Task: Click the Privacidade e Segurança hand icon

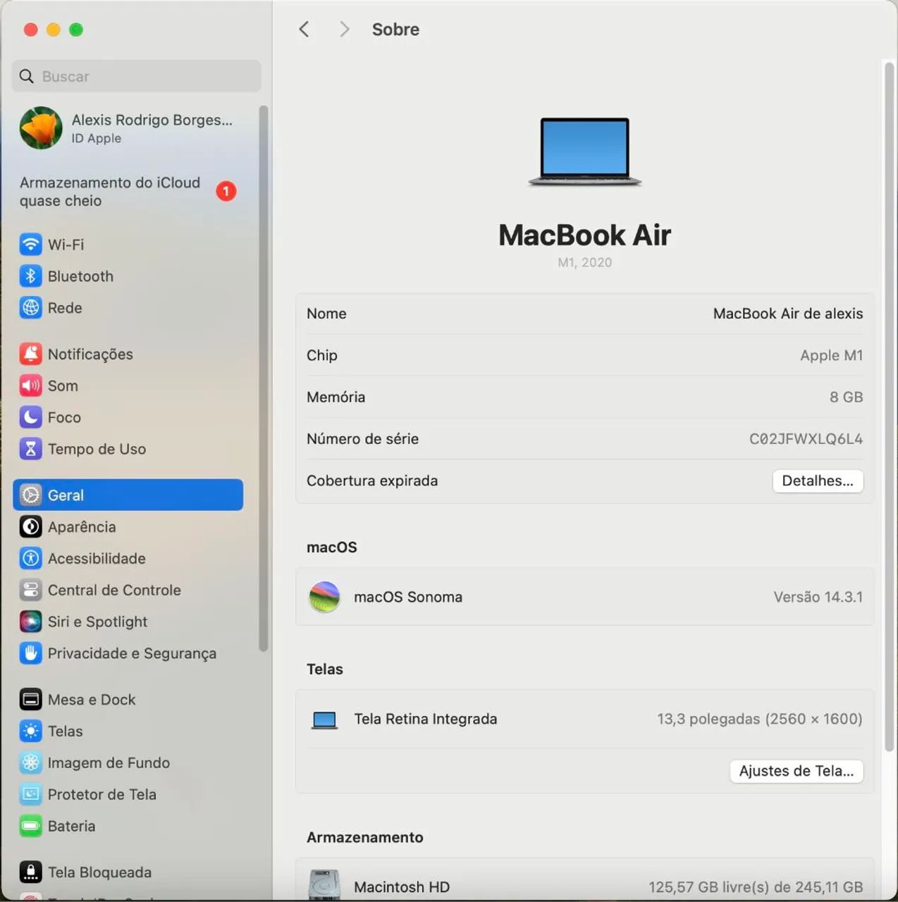Action: pos(30,653)
